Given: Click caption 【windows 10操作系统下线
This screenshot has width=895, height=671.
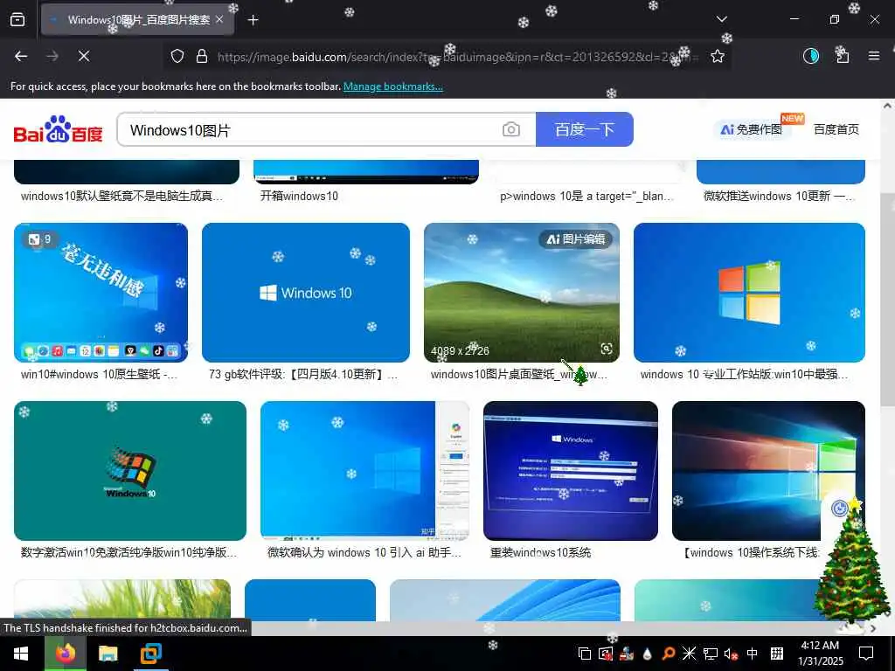Looking at the screenshot, I should (751, 552).
